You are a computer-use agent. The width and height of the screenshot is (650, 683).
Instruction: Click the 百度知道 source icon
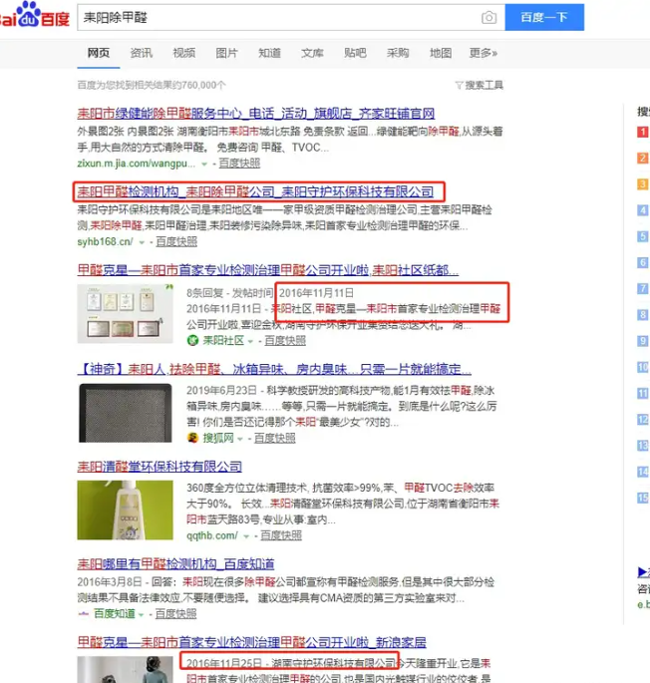point(83,614)
